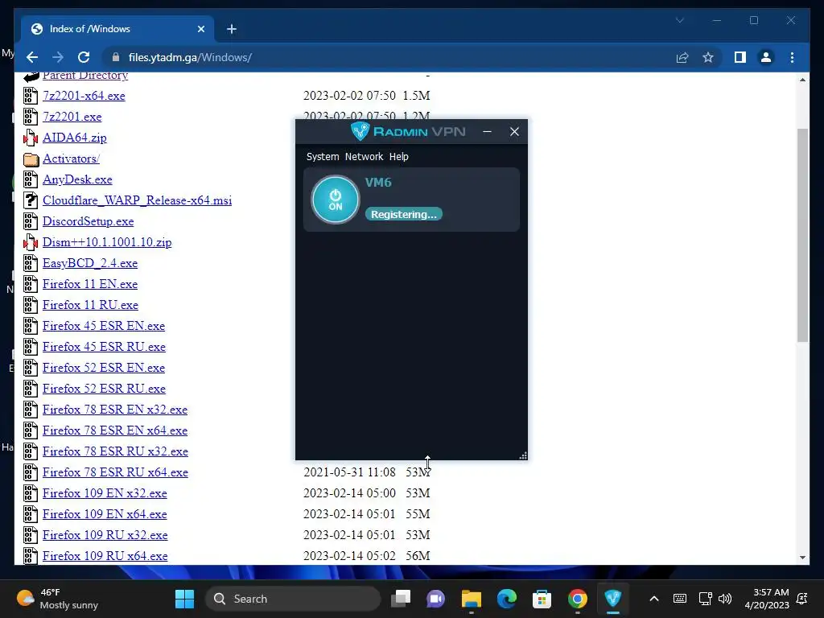
Task: Click the address bar lock icon
Action: pyautogui.click(x=116, y=57)
